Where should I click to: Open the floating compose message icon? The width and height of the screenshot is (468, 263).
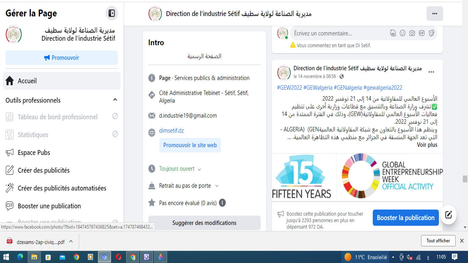(x=448, y=215)
